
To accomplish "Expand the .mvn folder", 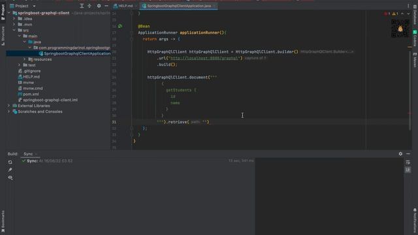I will point(14,25).
